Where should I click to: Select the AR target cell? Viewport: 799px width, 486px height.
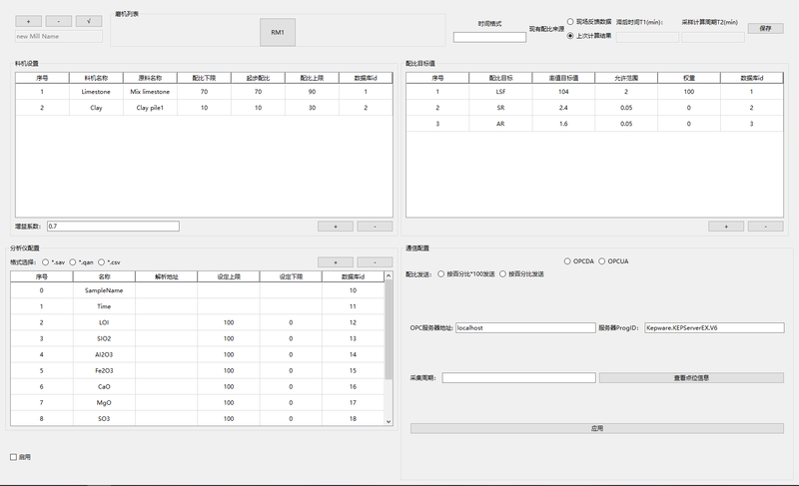[500, 124]
